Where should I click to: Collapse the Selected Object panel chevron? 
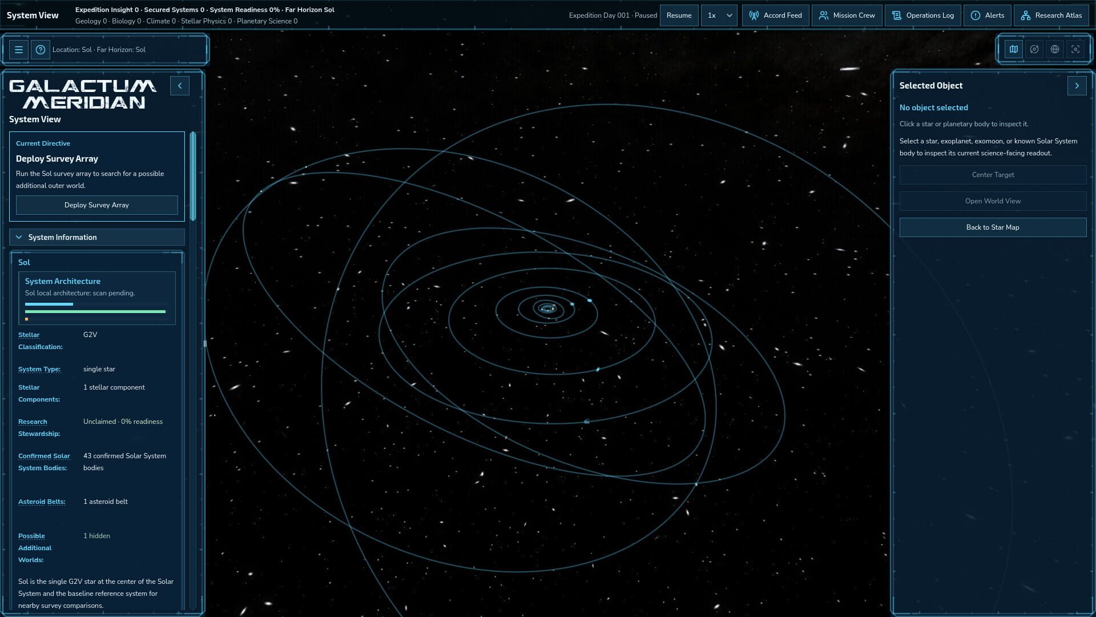[x=1077, y=86]
